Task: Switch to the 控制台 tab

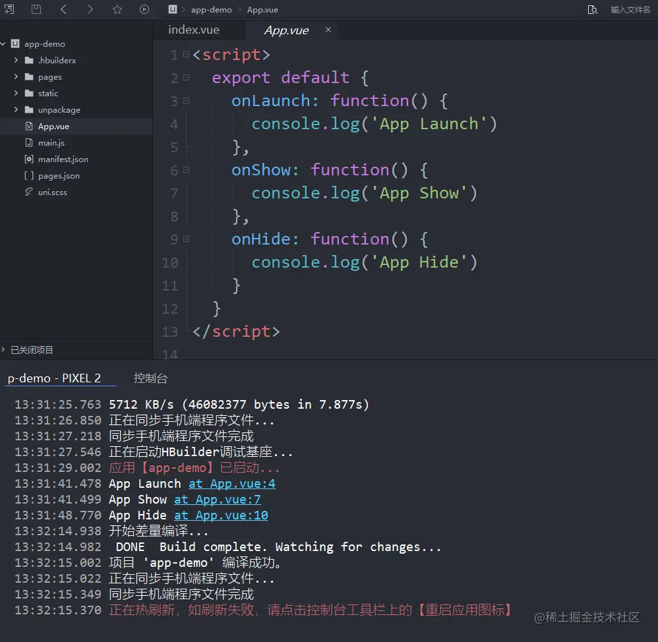Action: pos(150,378)
